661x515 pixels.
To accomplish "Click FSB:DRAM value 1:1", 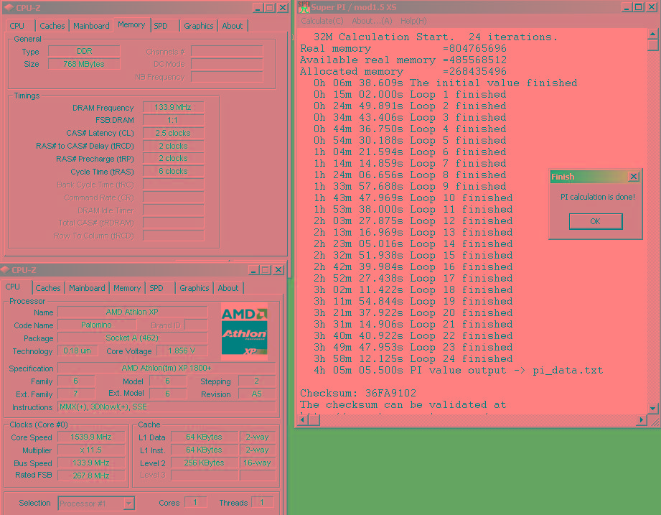I will 173,120.
